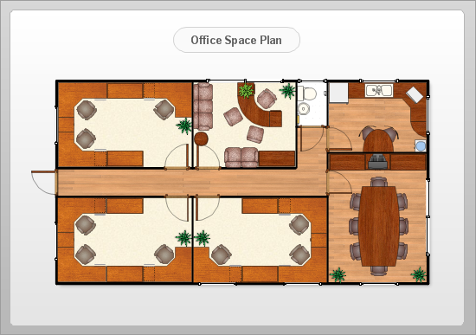Select the three-seat sofa in reception
The image size is (476, 335).
coord(203,106)
